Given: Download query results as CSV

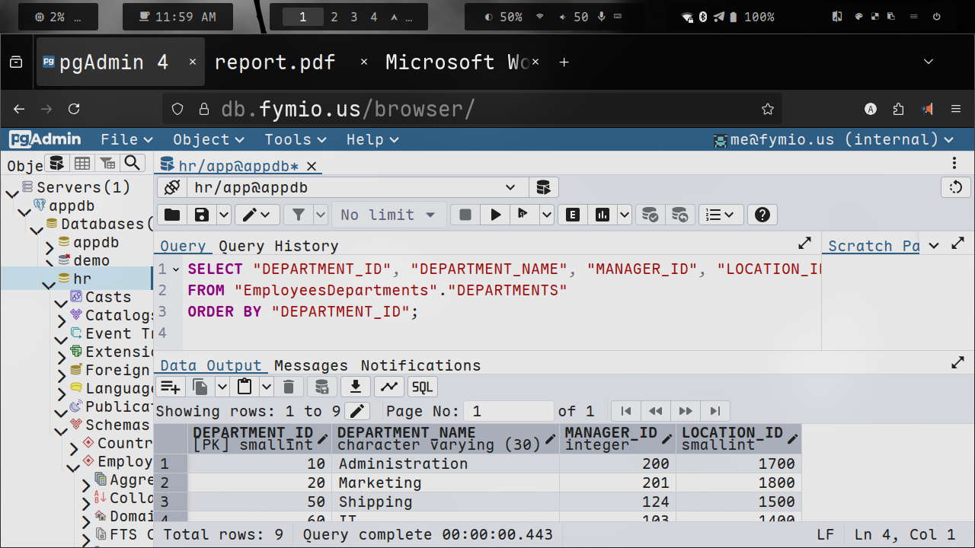Looking at the screenshot, I should pos(355,387).
